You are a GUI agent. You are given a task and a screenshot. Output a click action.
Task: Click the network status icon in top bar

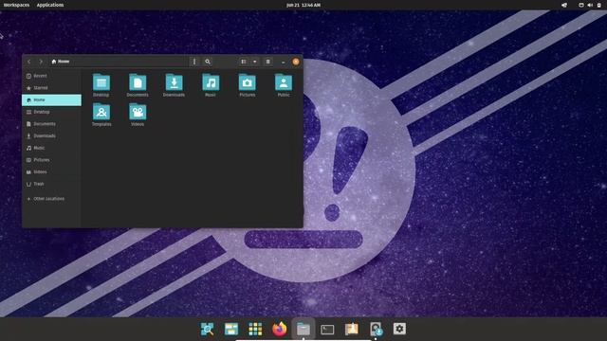581,5
